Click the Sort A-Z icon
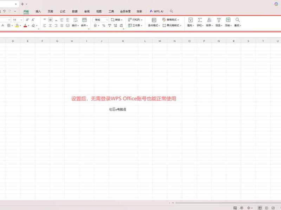This screenshot has height=210, width=281. tap(209, 20)
